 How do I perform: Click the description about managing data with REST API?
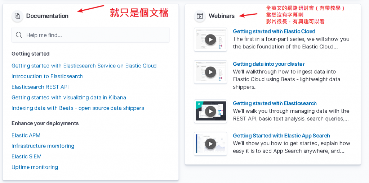tap(291, 115)
